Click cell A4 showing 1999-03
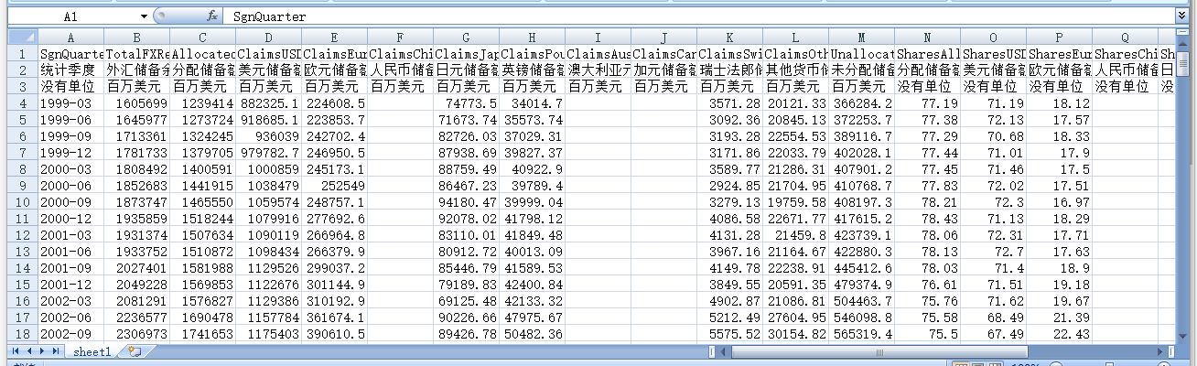Screen dimensions: 1197x366 [x=71, y=103]
